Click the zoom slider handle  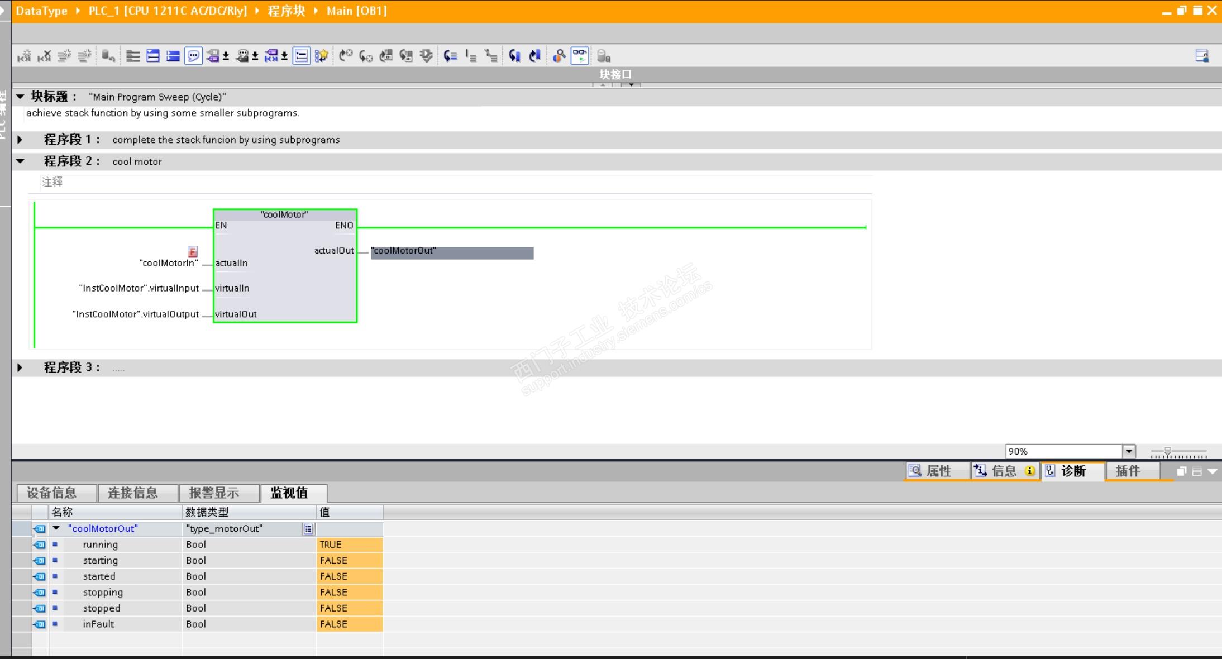click(x=1167, y=452)
